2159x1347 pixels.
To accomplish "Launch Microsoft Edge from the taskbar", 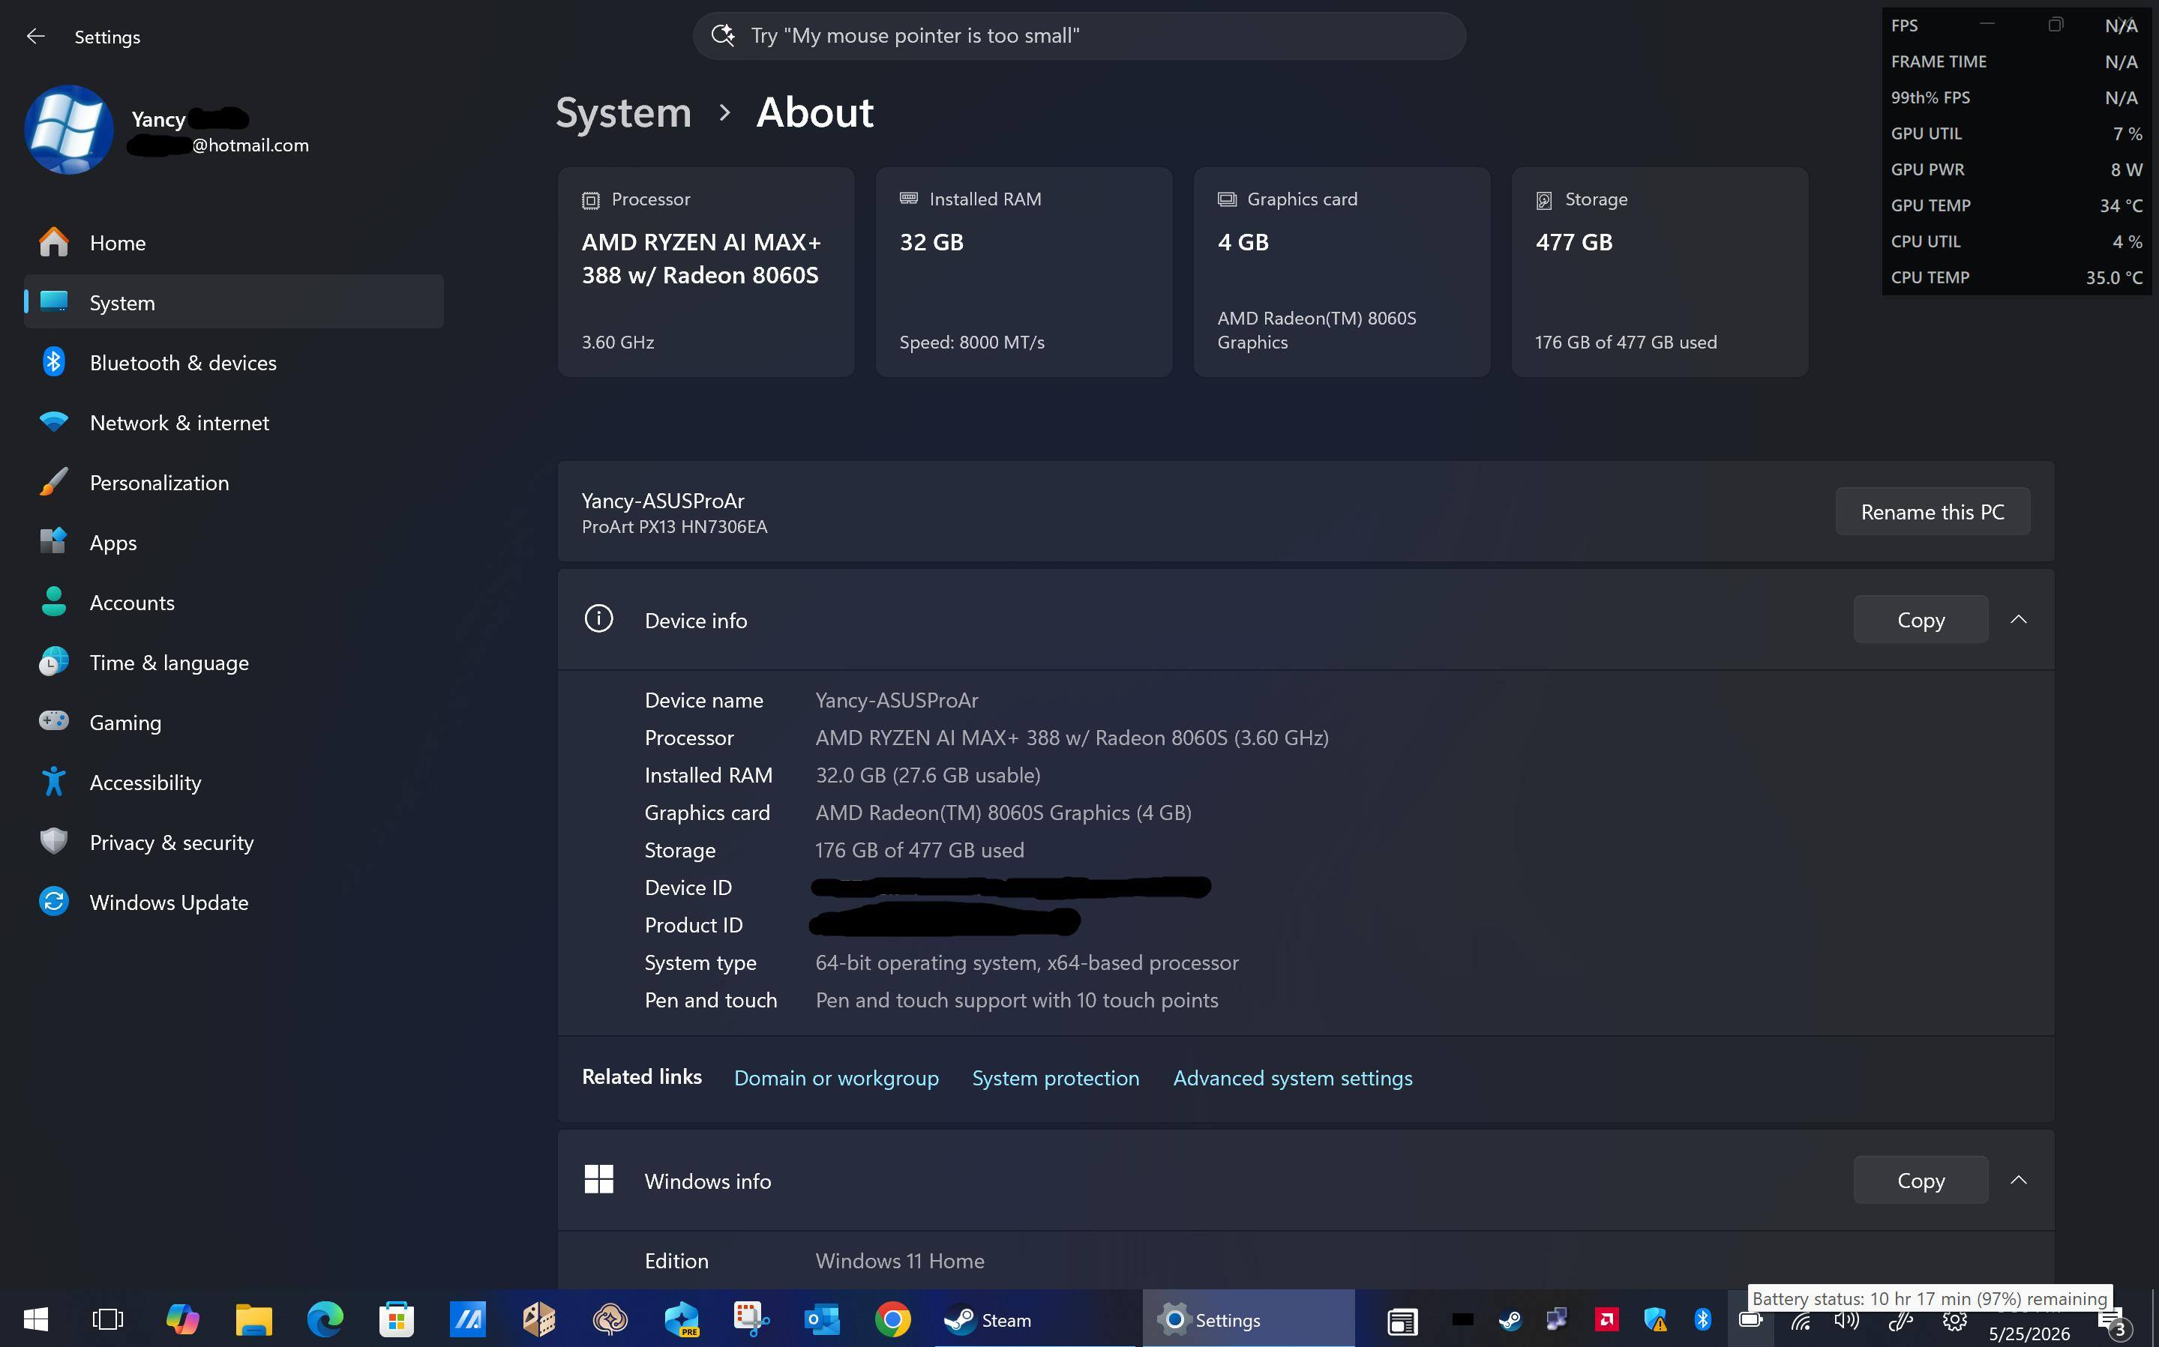I will (x=325, y=1319).
